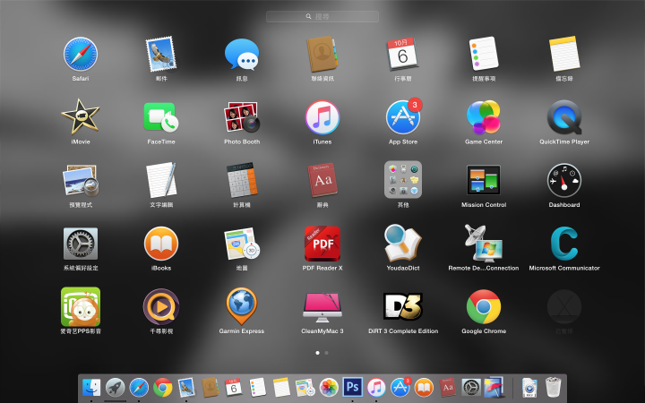
Task: Open iTunes from the Launchpad grid
Action: (x=322, y=117)
